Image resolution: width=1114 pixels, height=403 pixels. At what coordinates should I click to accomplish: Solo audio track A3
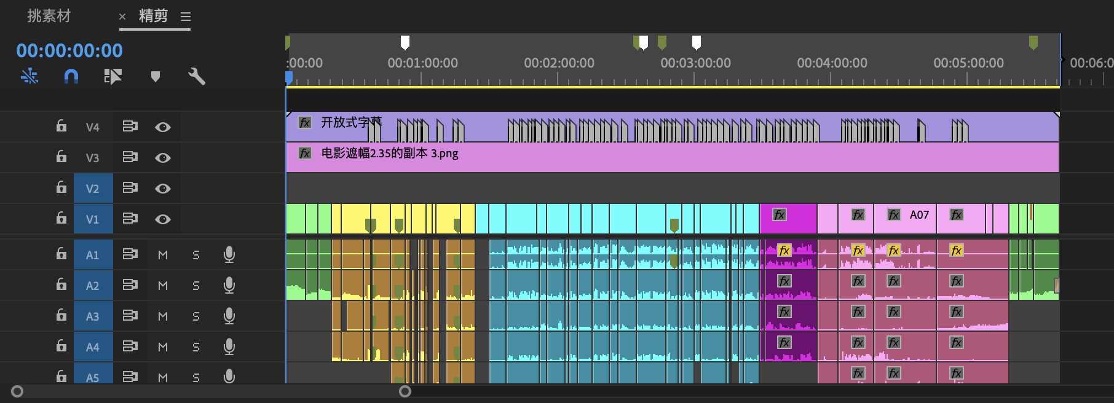click(x=196, y=316)
